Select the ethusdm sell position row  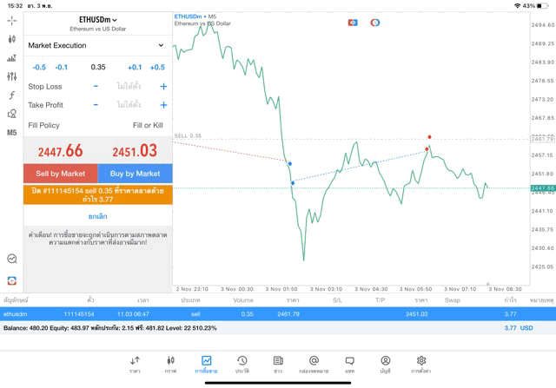pos(261,313)
